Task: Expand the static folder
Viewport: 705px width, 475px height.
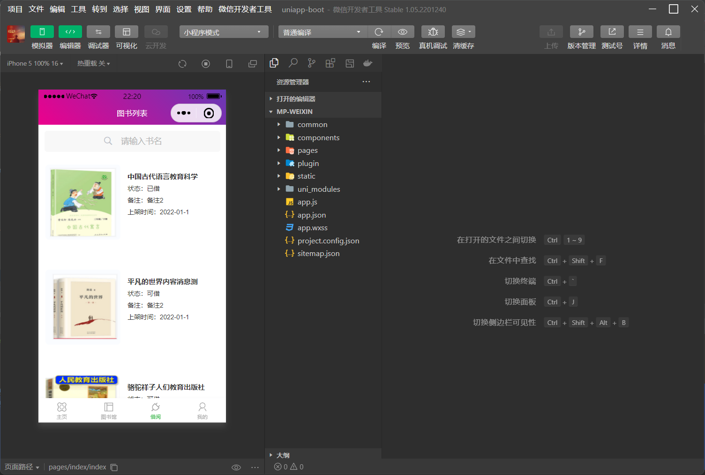Action: 323,176
